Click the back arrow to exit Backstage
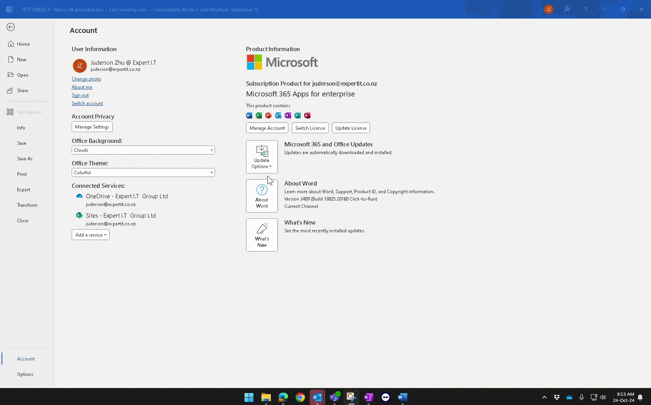This screenshot has width=651, height=405. (x=11, y=27)
